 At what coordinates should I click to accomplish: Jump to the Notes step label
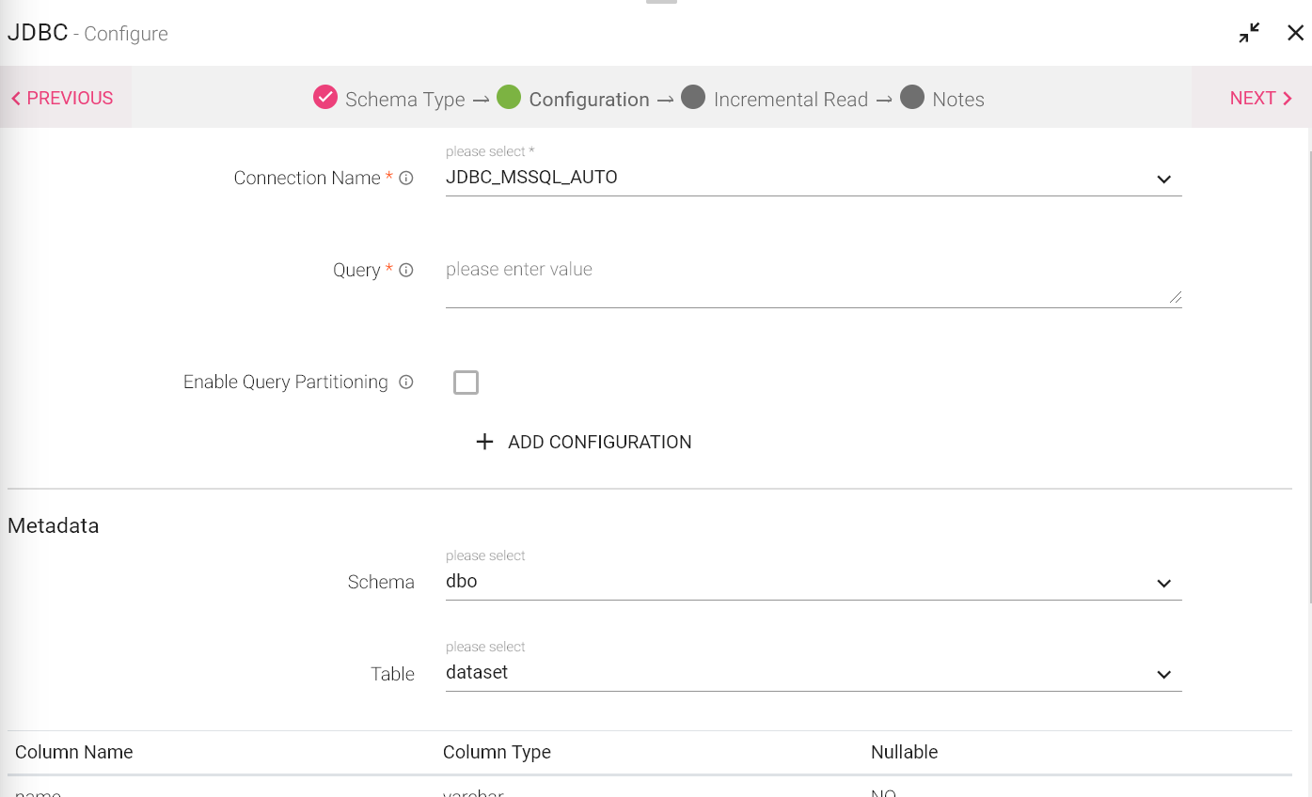point(957,100)
